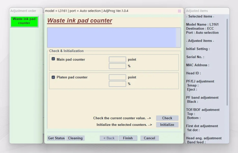This screenshot has height=153, width=238.
Task: Click the Main pad counter point field
Action: click(x=117, y=60)
